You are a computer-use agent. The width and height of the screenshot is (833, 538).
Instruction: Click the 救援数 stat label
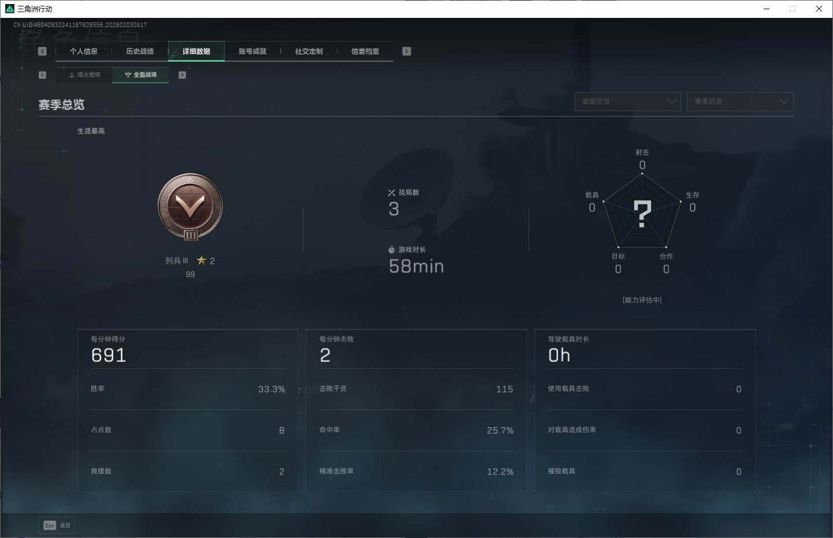pyautogui.click(x=101, y=471)
